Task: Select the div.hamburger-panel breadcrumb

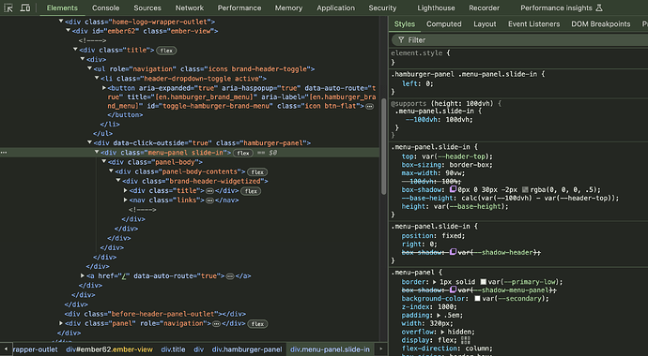Action: tap(247, 349)
